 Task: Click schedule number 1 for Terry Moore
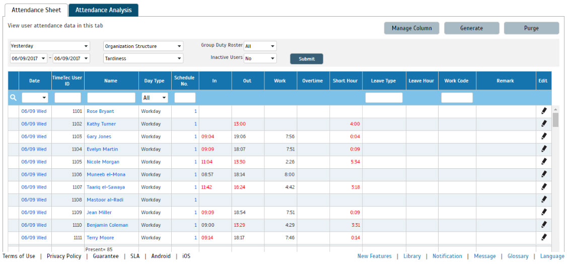[195, 238]
